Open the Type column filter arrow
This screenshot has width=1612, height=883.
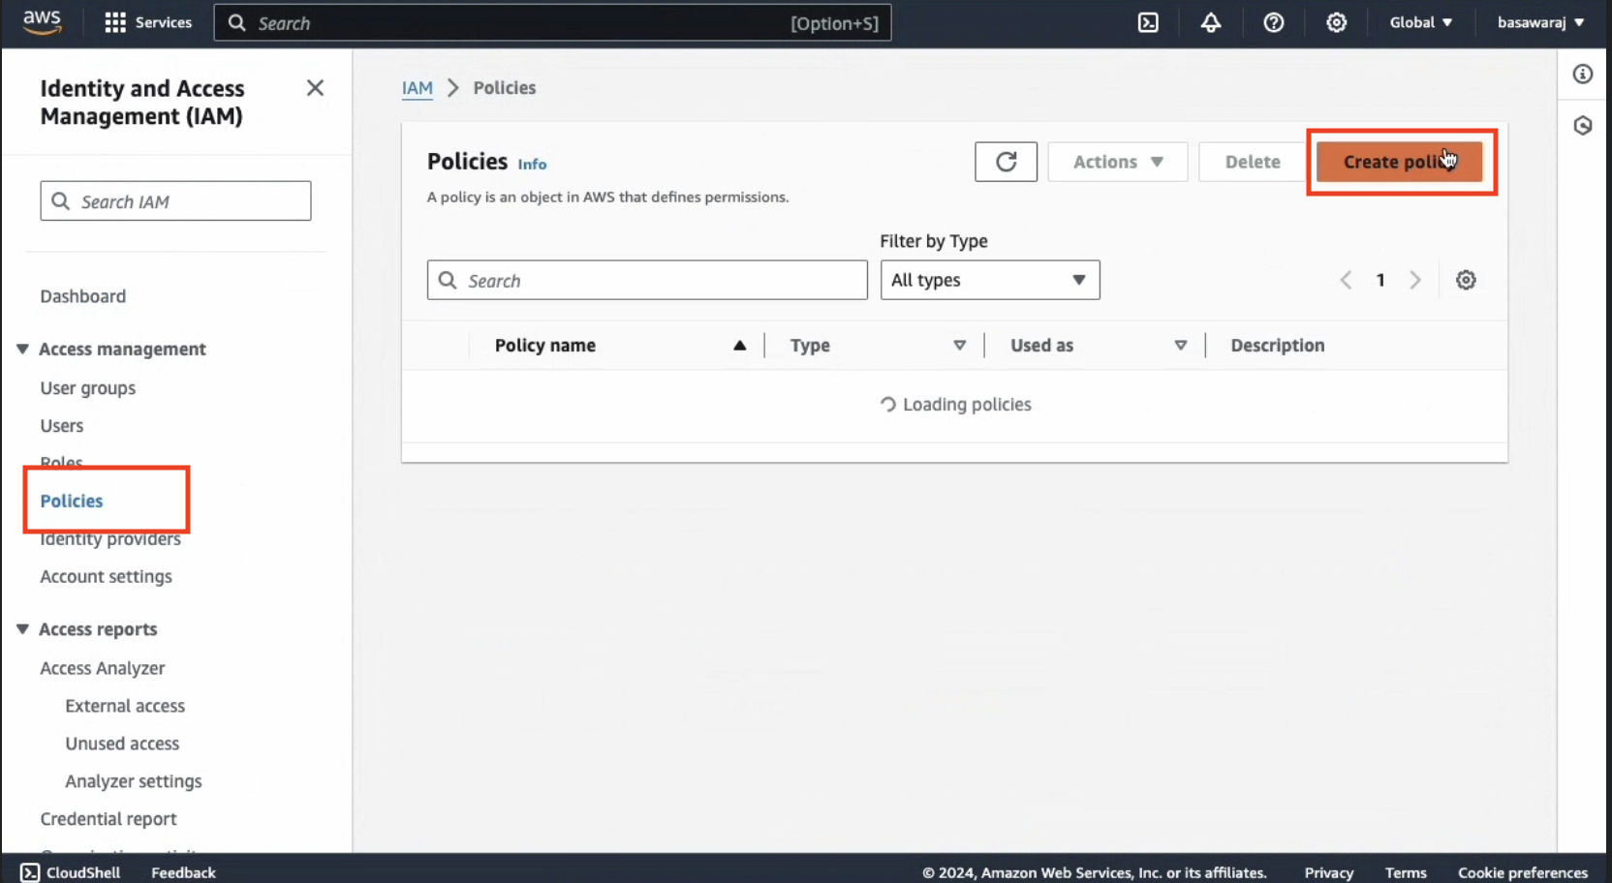point(960,346)
